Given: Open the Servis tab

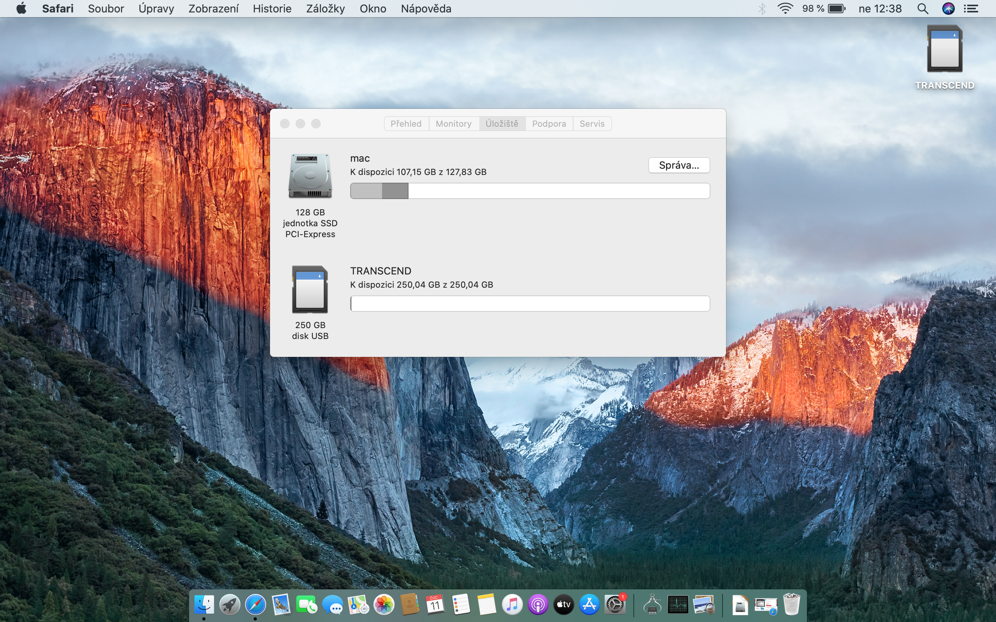Looking at the screenshot, I should [591, 124].
